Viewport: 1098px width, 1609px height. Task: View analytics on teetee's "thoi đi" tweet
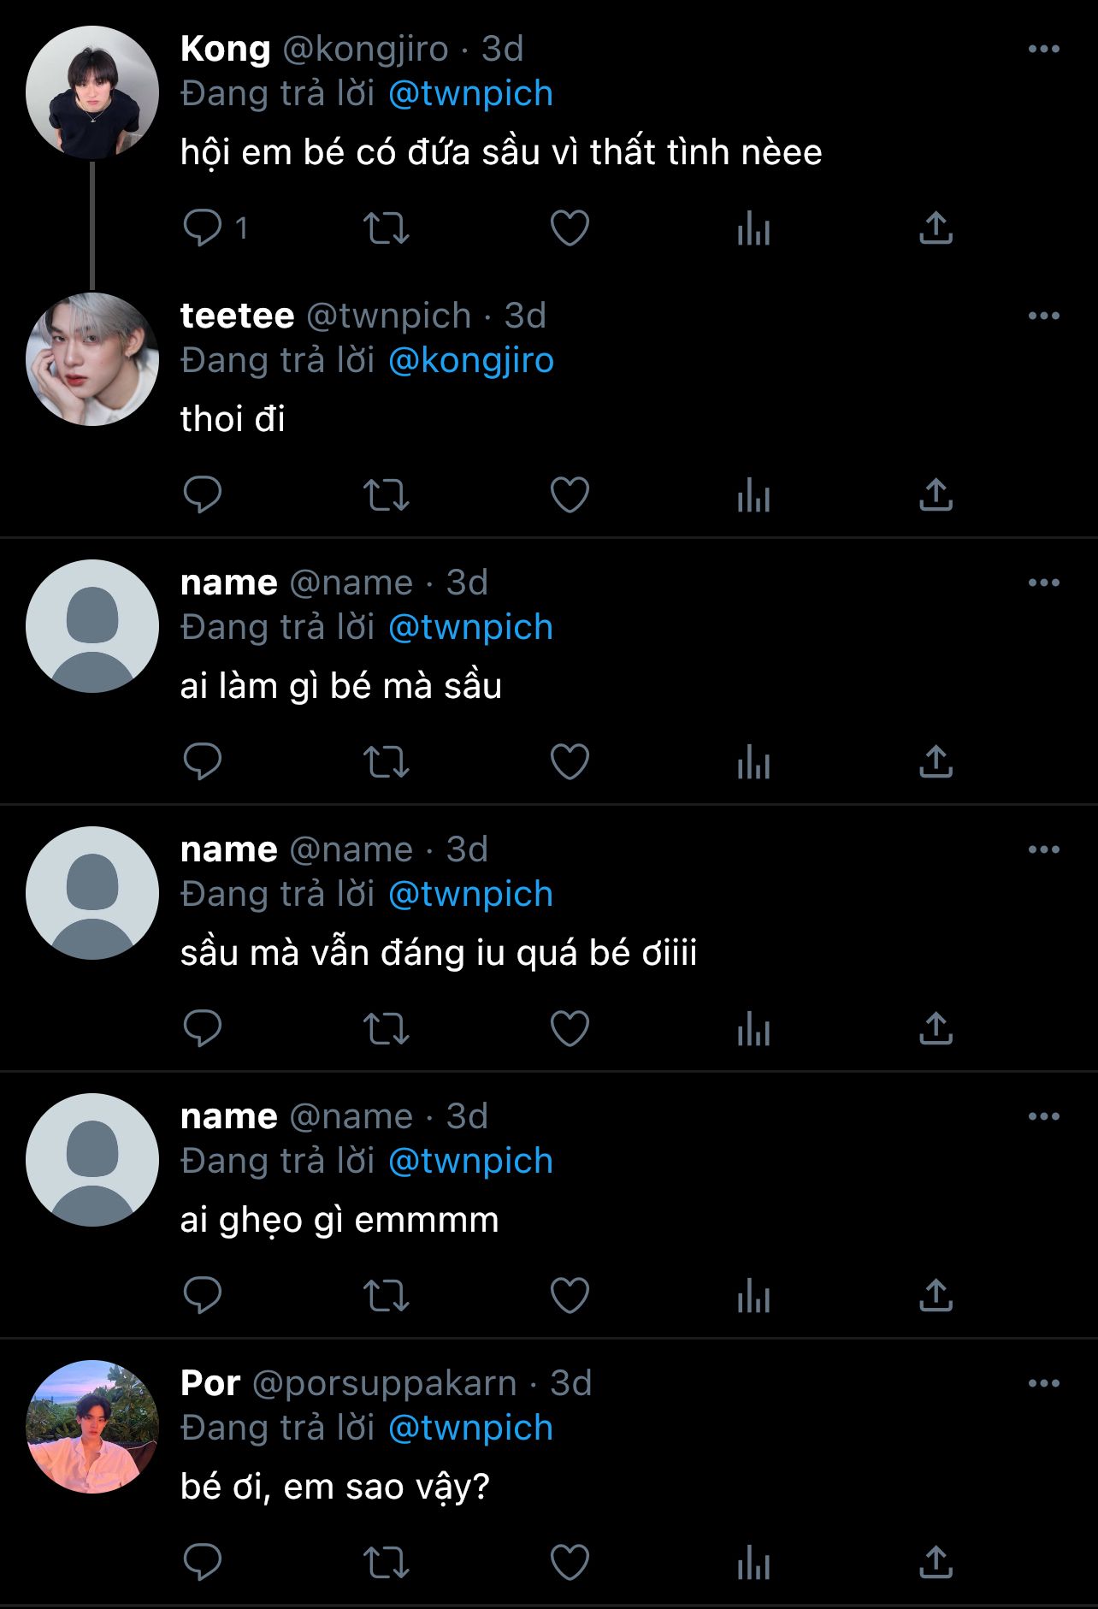[x=753, y=495]
